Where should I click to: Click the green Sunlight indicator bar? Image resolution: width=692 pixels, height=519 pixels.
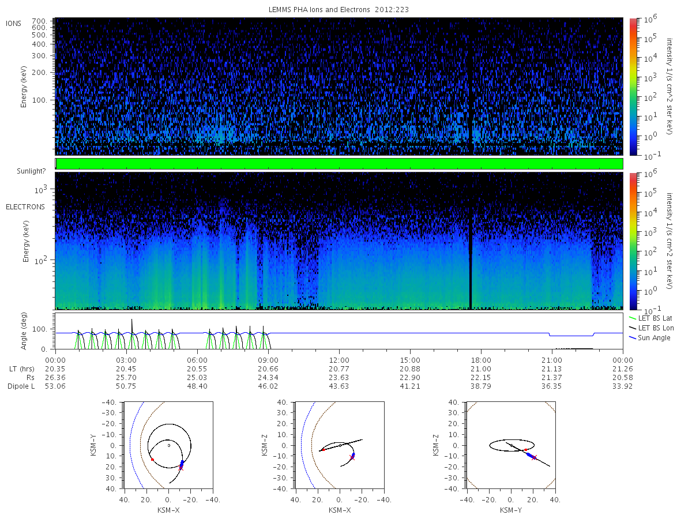[339, 164]
